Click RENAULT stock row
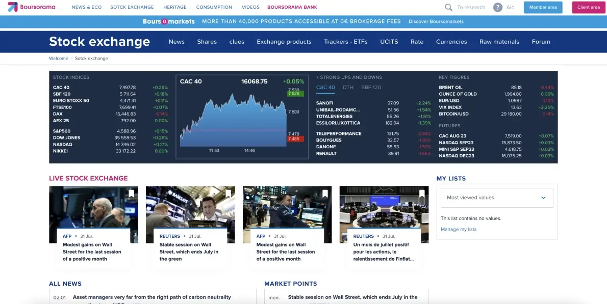This screenshot has height=304, width=607. tap(373, 153)
